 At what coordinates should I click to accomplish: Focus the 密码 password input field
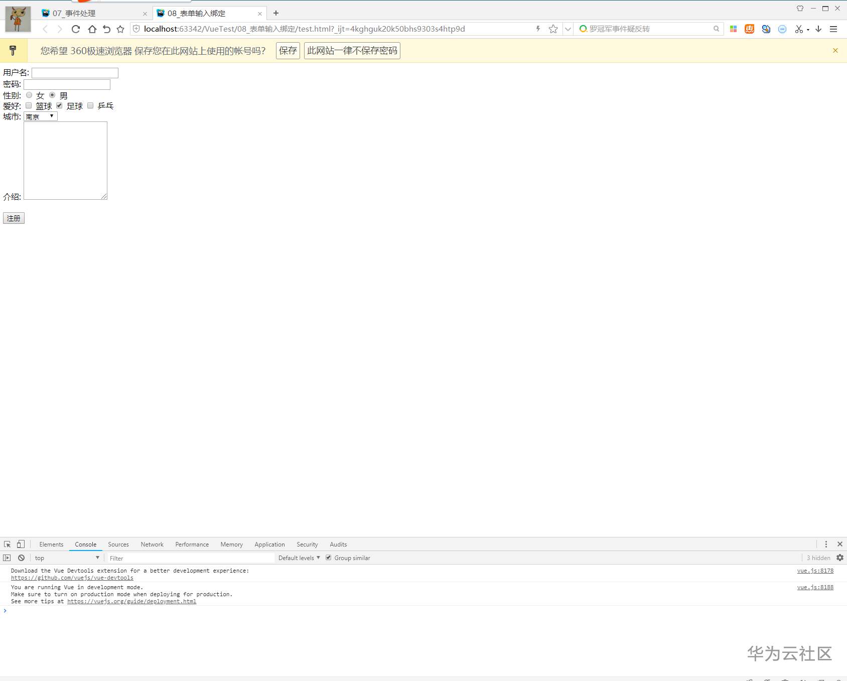tap(67, 84)
